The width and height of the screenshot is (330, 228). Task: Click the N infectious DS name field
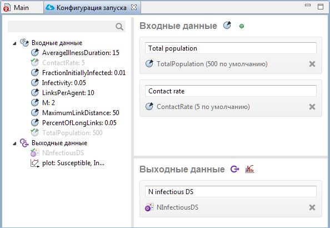[231, 191]
